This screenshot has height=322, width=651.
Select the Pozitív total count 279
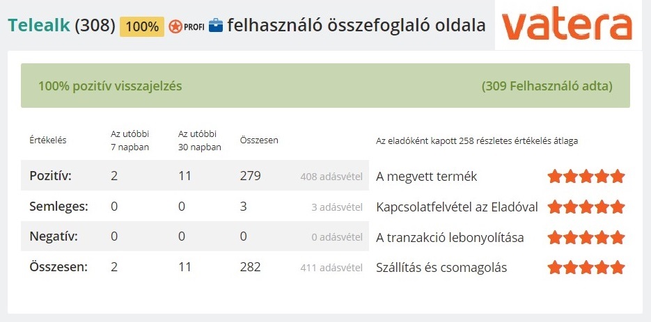(x=251, y=176)
